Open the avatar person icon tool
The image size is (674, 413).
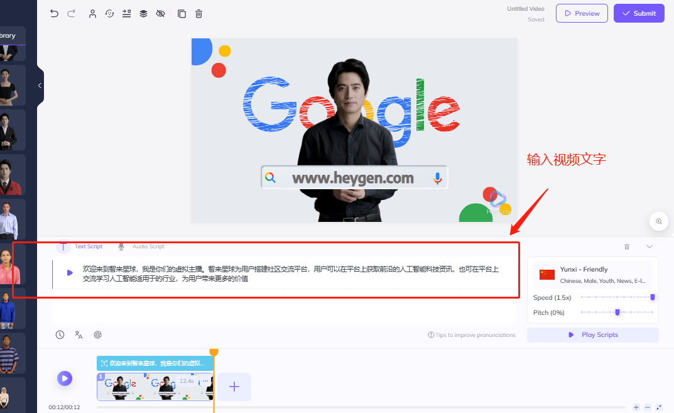tap(92, 13)
